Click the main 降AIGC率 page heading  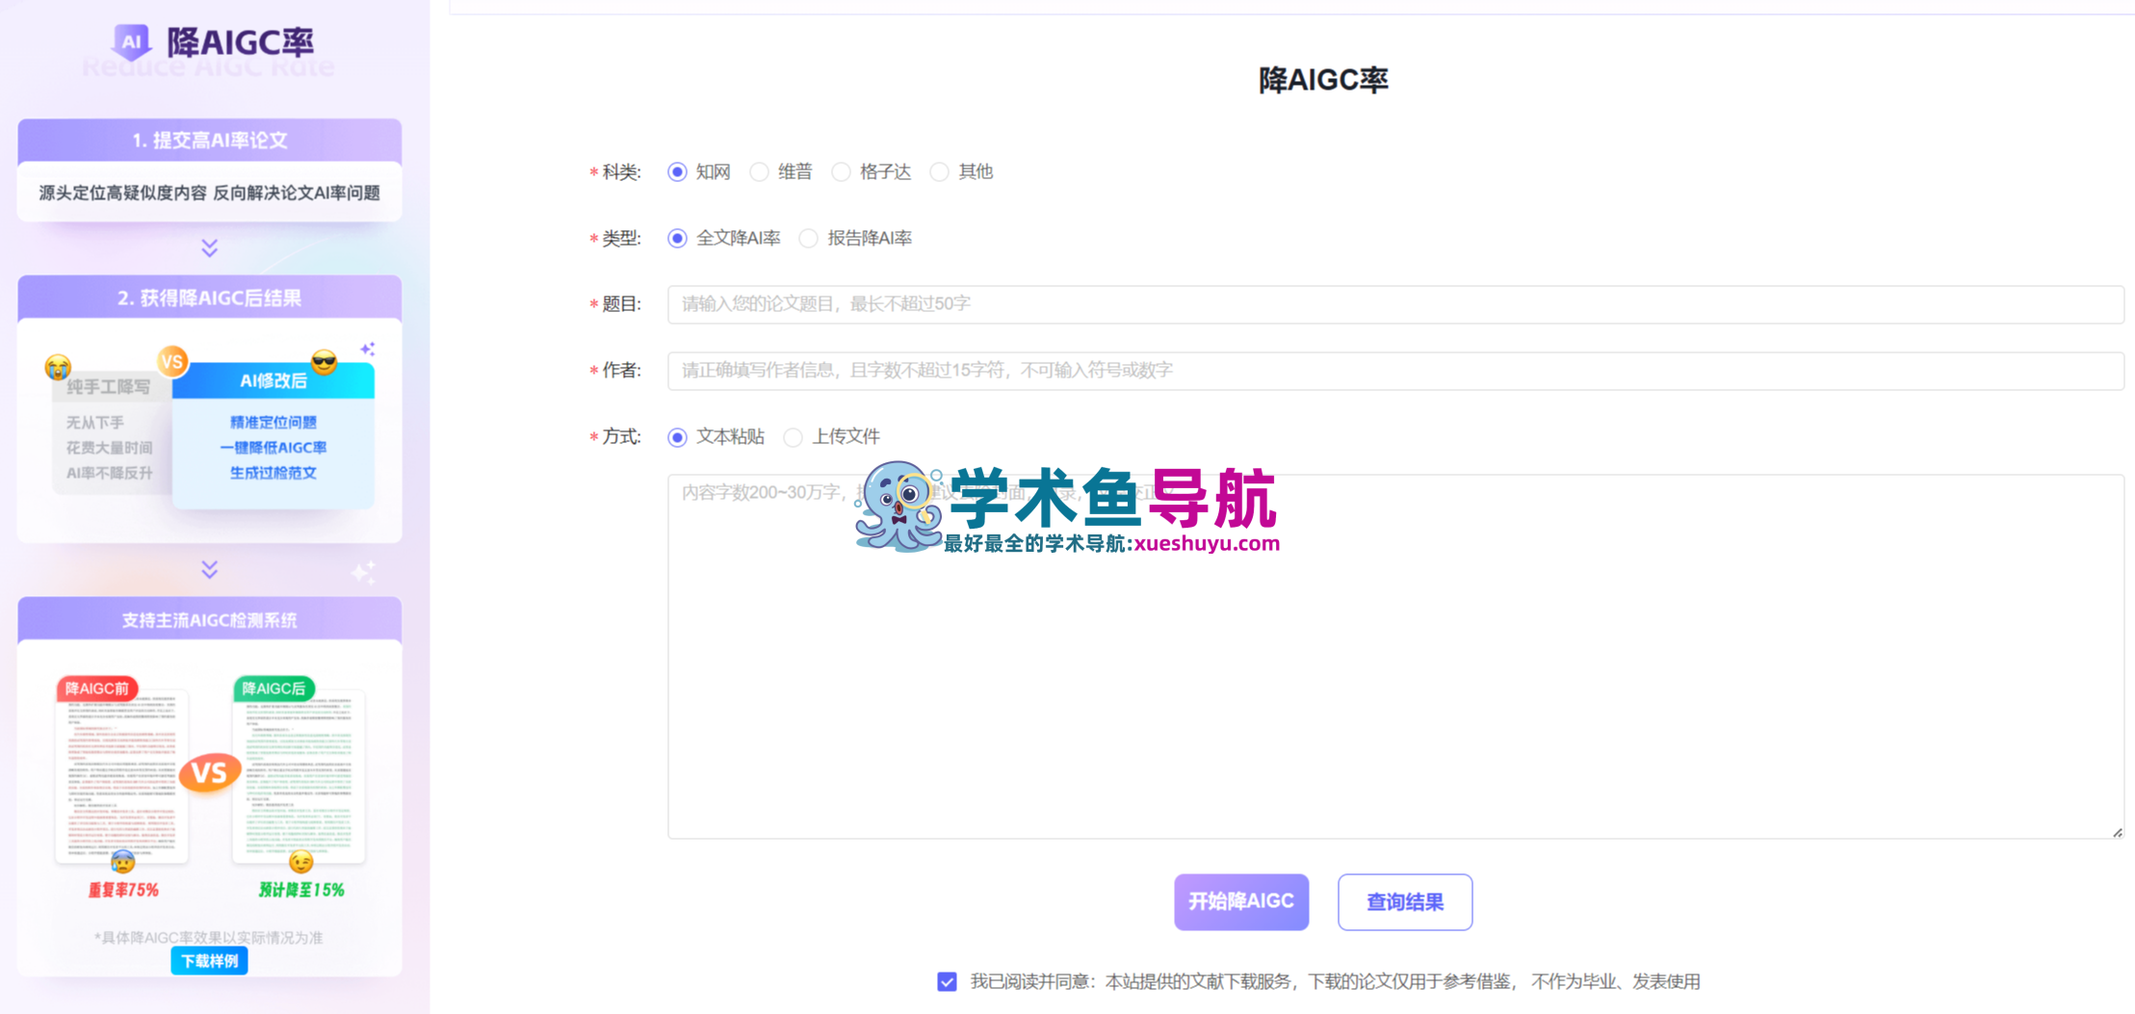pos(1323,80)
